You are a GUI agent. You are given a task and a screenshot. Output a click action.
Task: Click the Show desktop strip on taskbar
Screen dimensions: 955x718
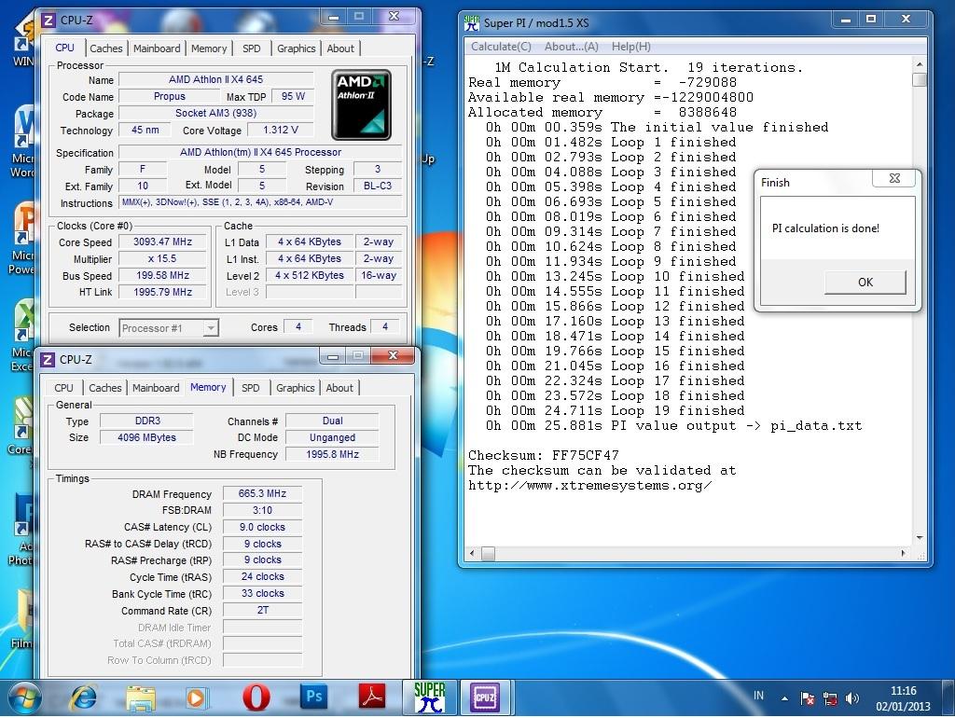pyautogui.click(x=948, y=698)
